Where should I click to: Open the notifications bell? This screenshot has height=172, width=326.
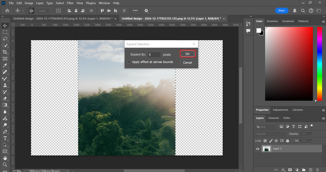pos(295,11)
